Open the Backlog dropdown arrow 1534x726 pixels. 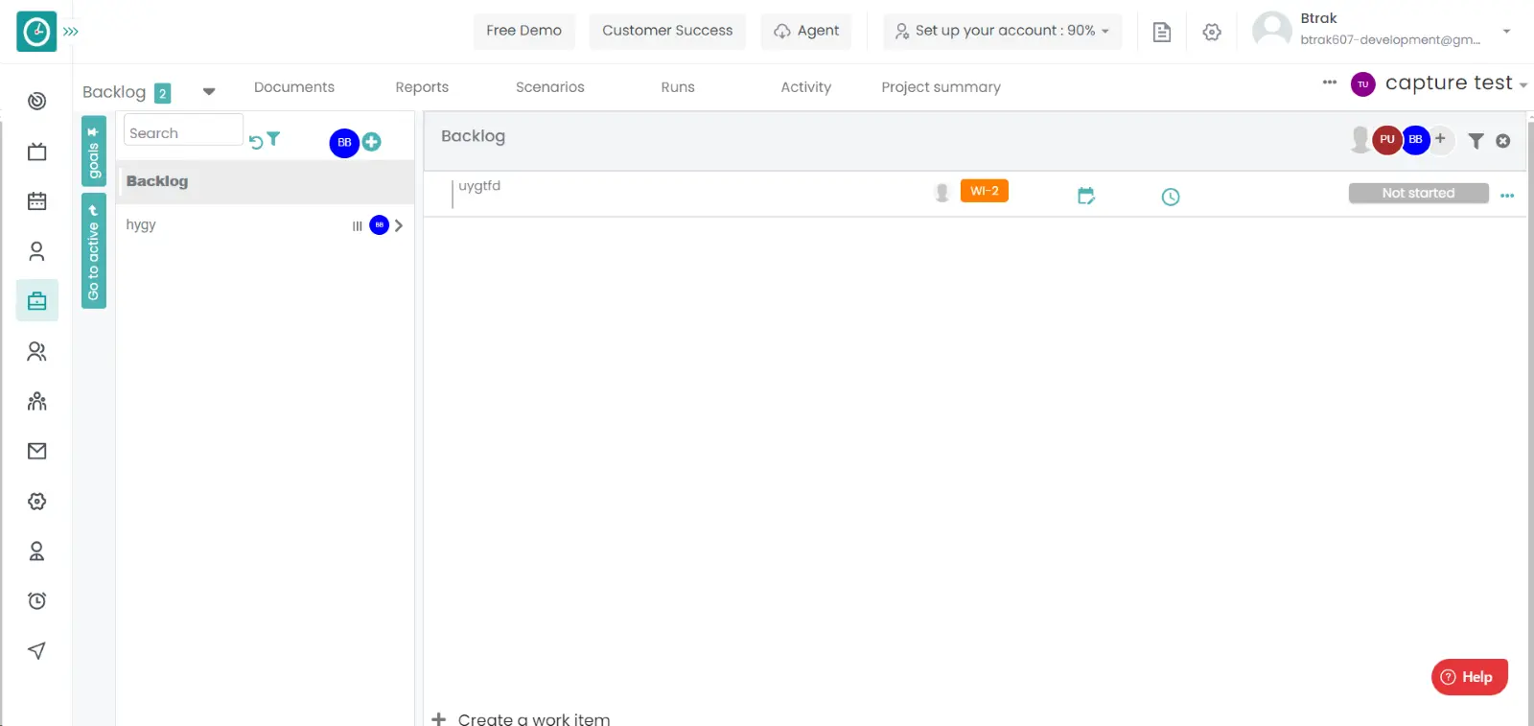tap(209, 92)
